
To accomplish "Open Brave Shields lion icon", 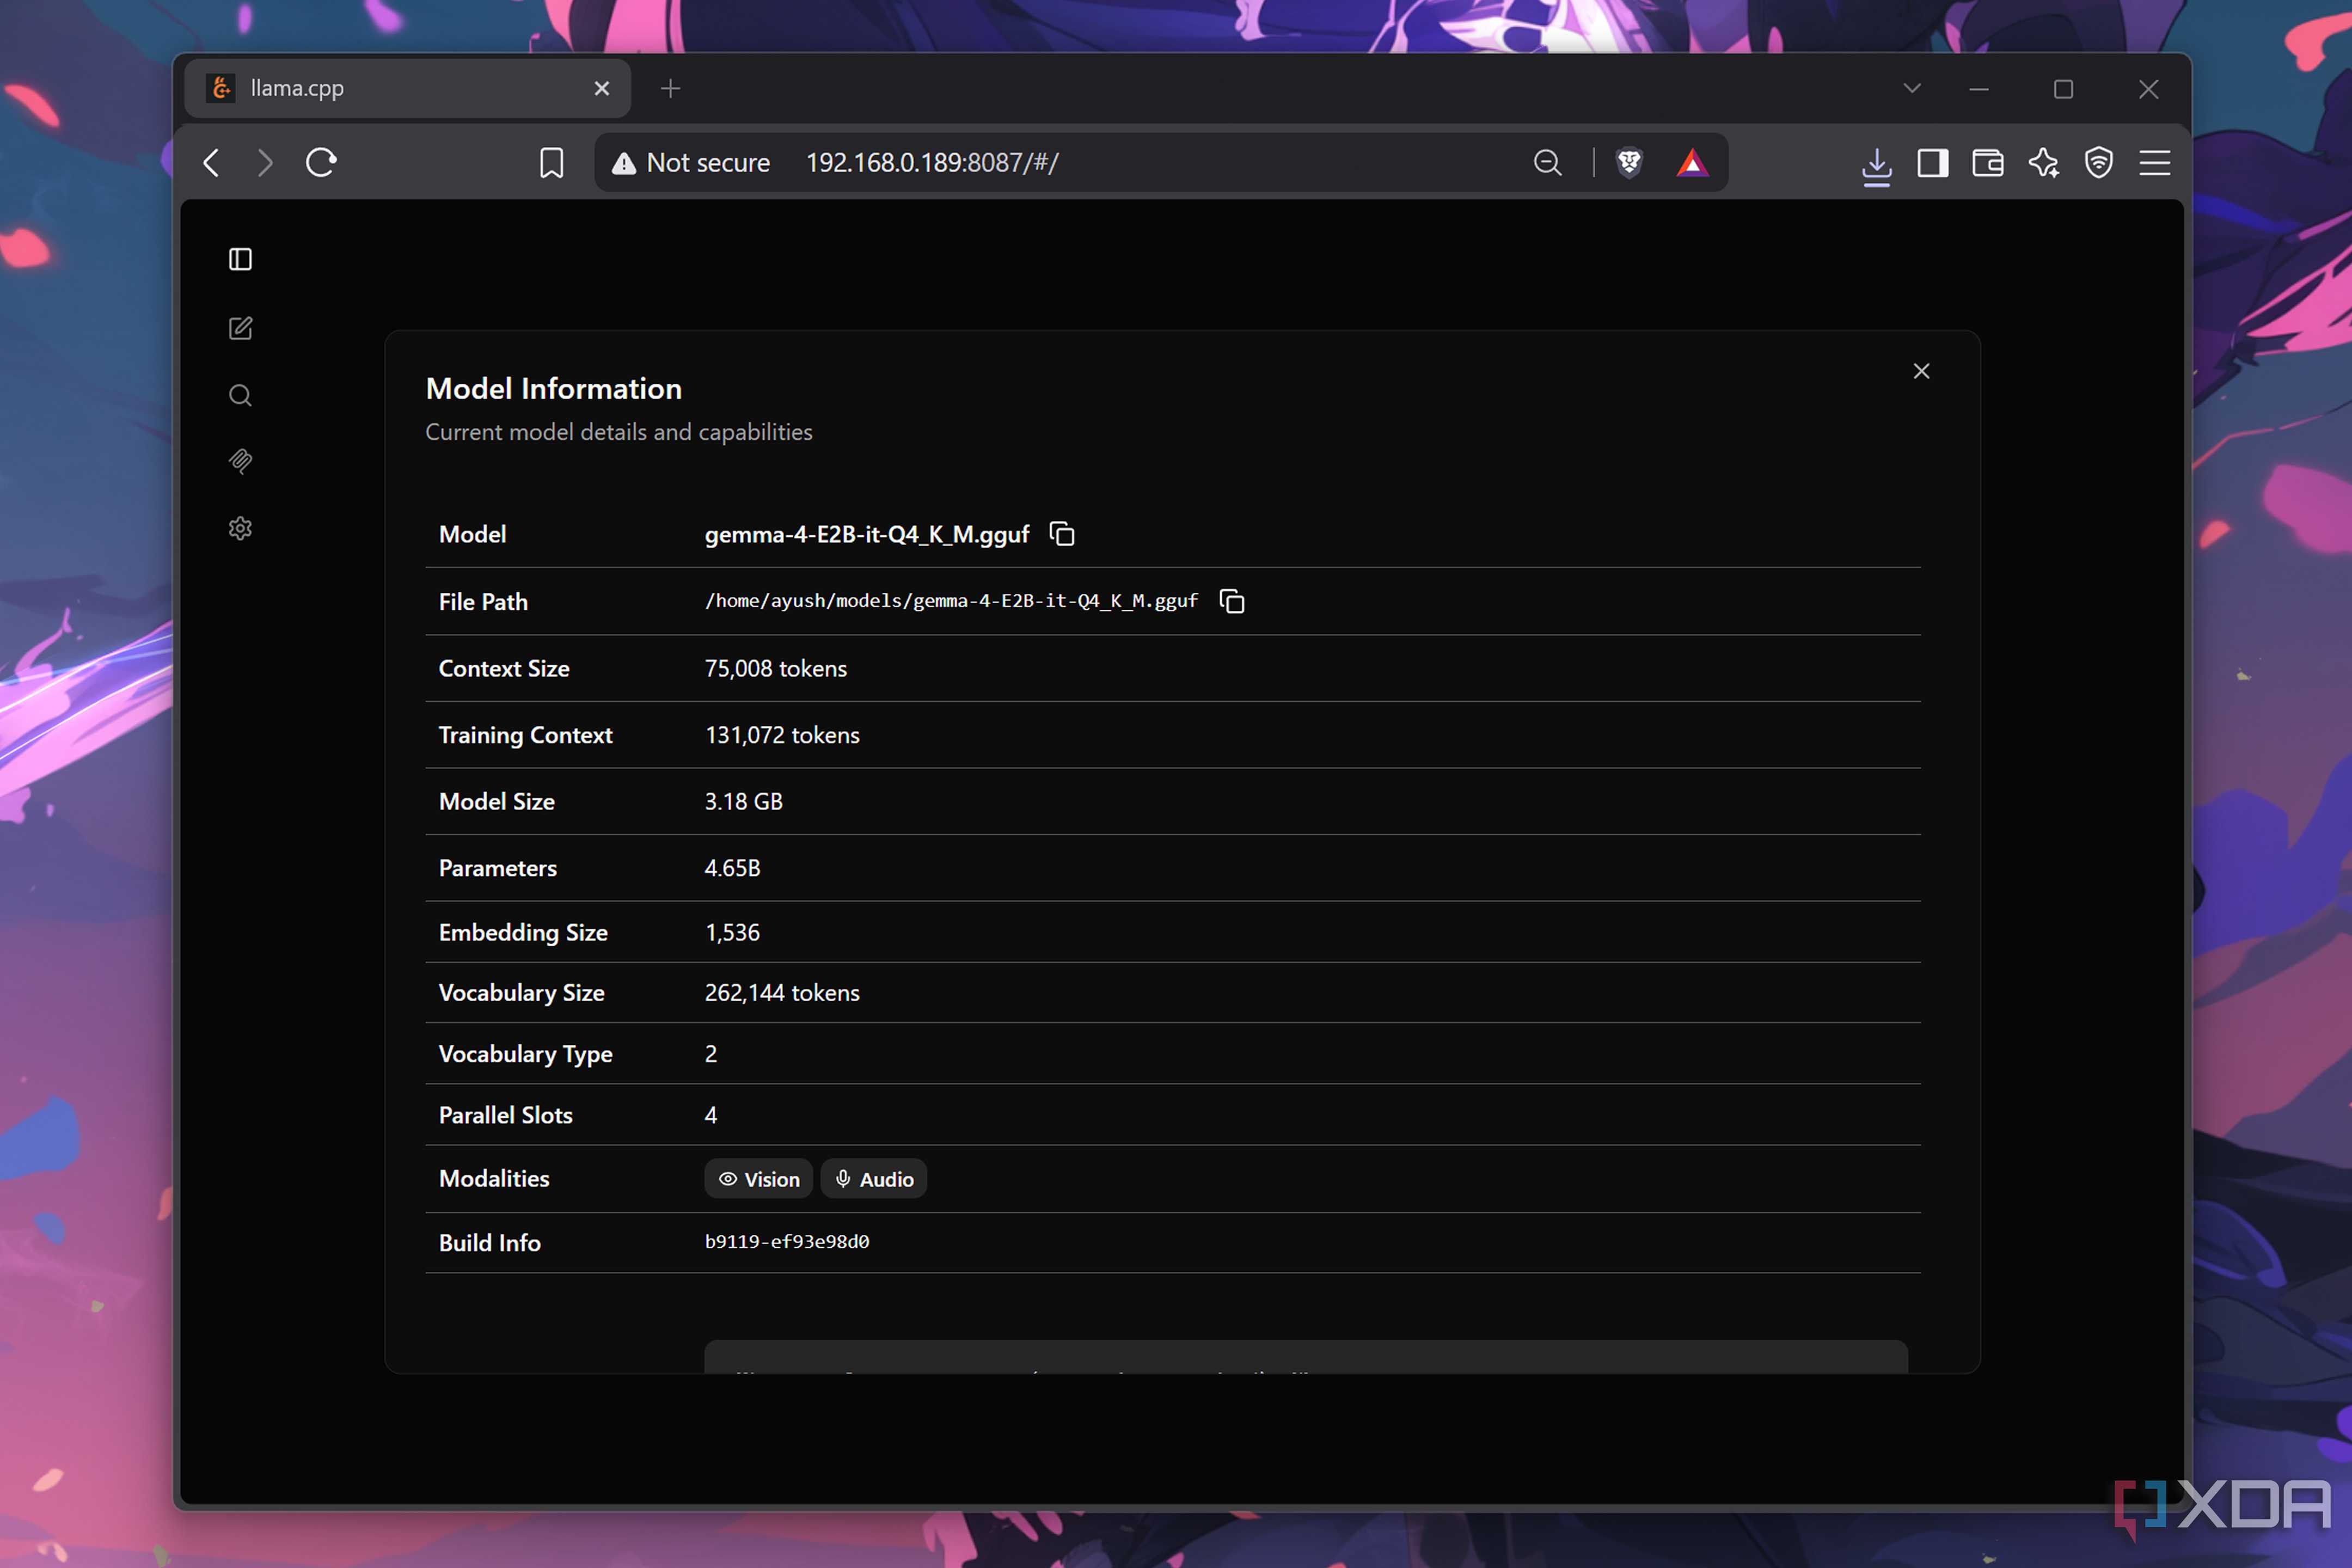I will coord(1629,162).
